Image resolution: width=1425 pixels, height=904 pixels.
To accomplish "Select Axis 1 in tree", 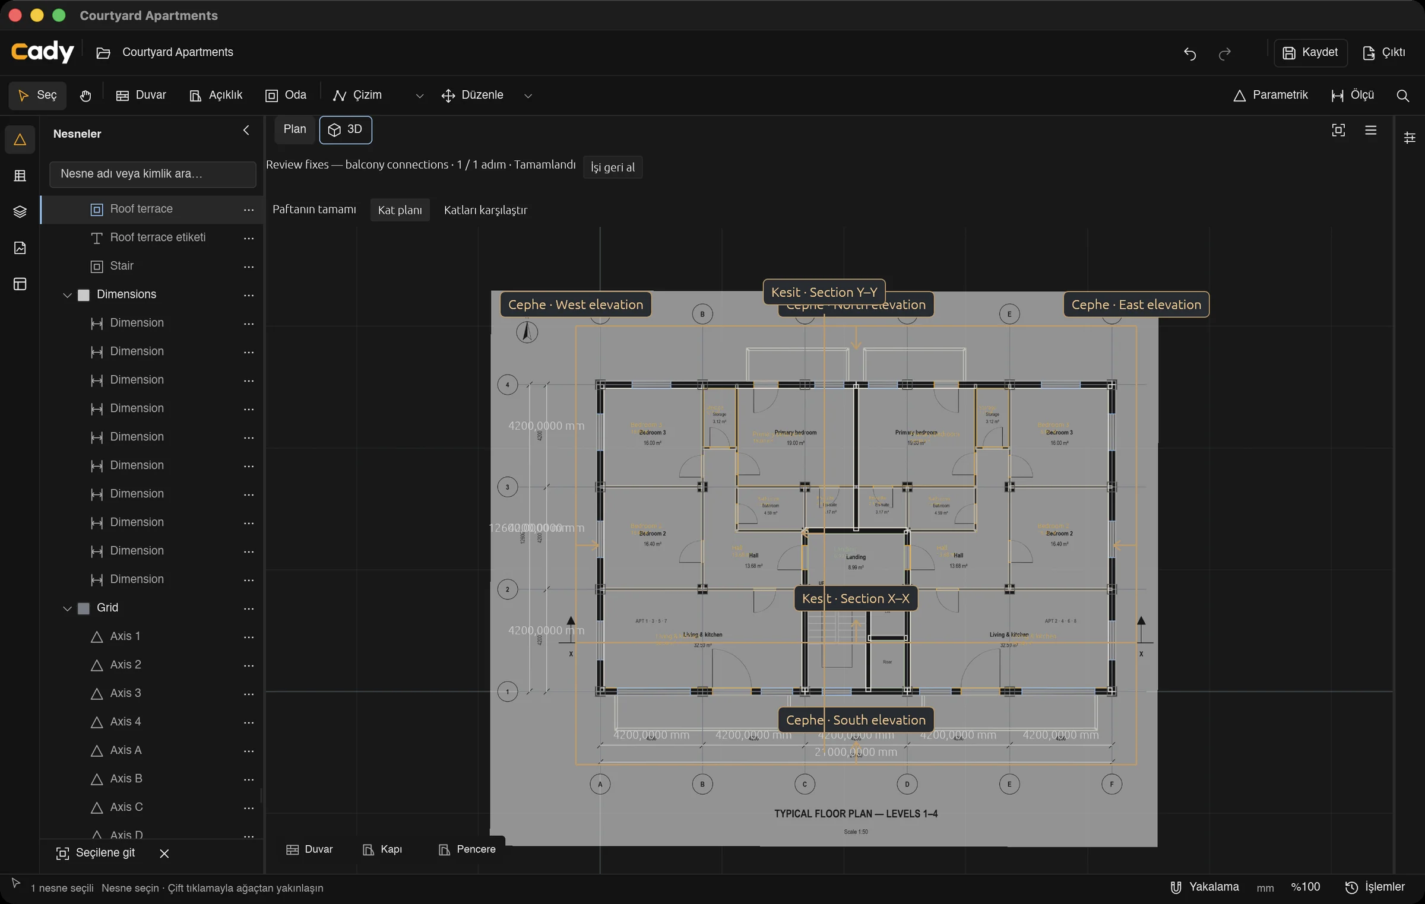I will click(152, 637).
